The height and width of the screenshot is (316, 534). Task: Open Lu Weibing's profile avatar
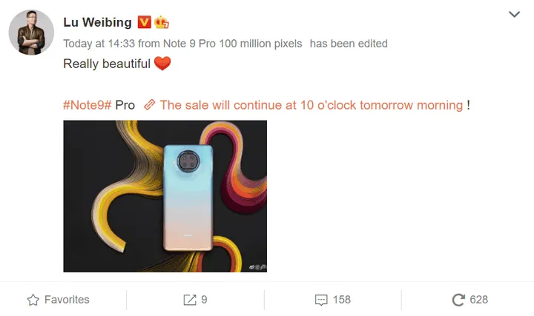tap(31, 33)
